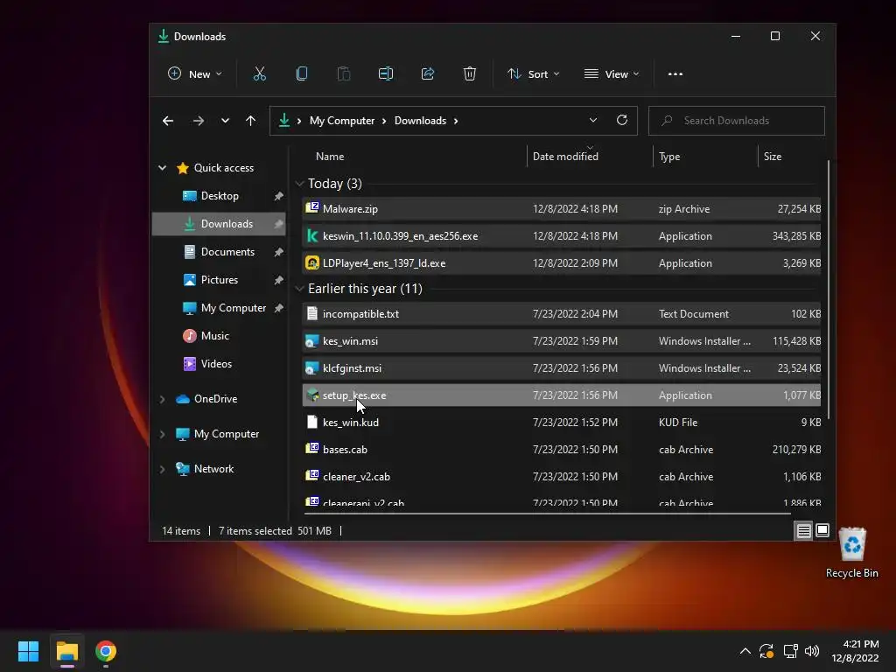The height and width of the screenshot is (672, 896).
Task: Click the Windows Update tray icon
Action: point(766,651)
